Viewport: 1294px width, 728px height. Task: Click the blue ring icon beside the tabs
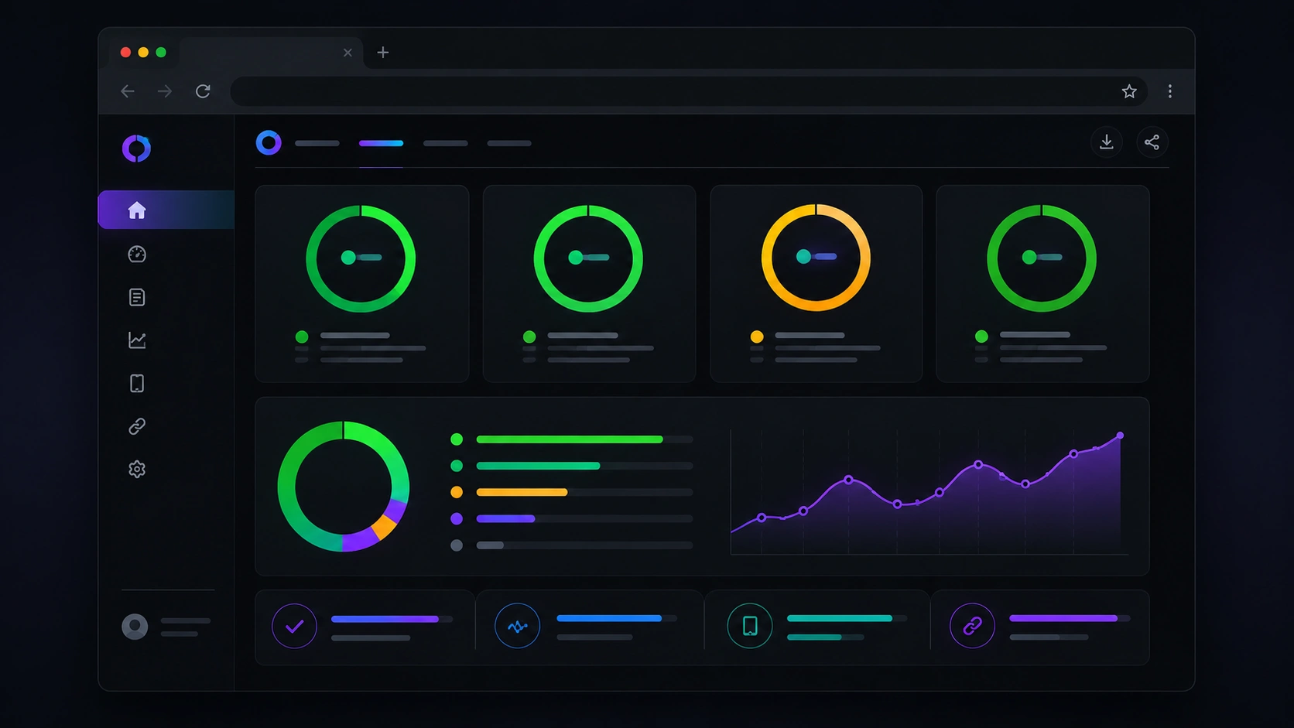tap(269, 142)
